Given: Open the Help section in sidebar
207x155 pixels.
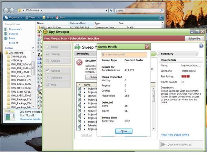Looking at the screenshot, I should coord(58,85).
